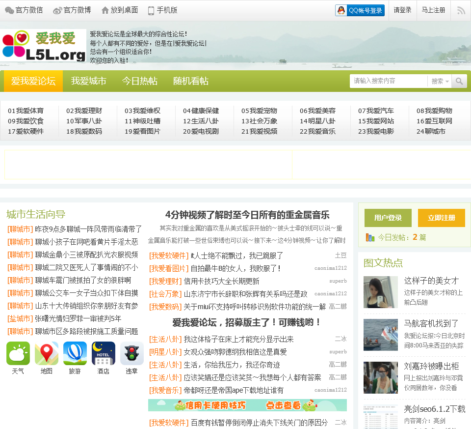Click the QQ帐号登录 button
471x429 pixels.
(x=360, y=10)
